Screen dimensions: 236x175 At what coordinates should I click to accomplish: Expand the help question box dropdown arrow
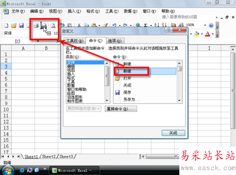[x=217, y=17]
